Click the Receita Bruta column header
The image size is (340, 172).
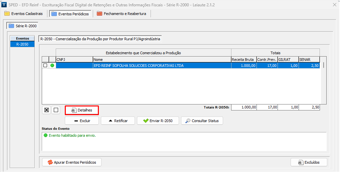243,60
